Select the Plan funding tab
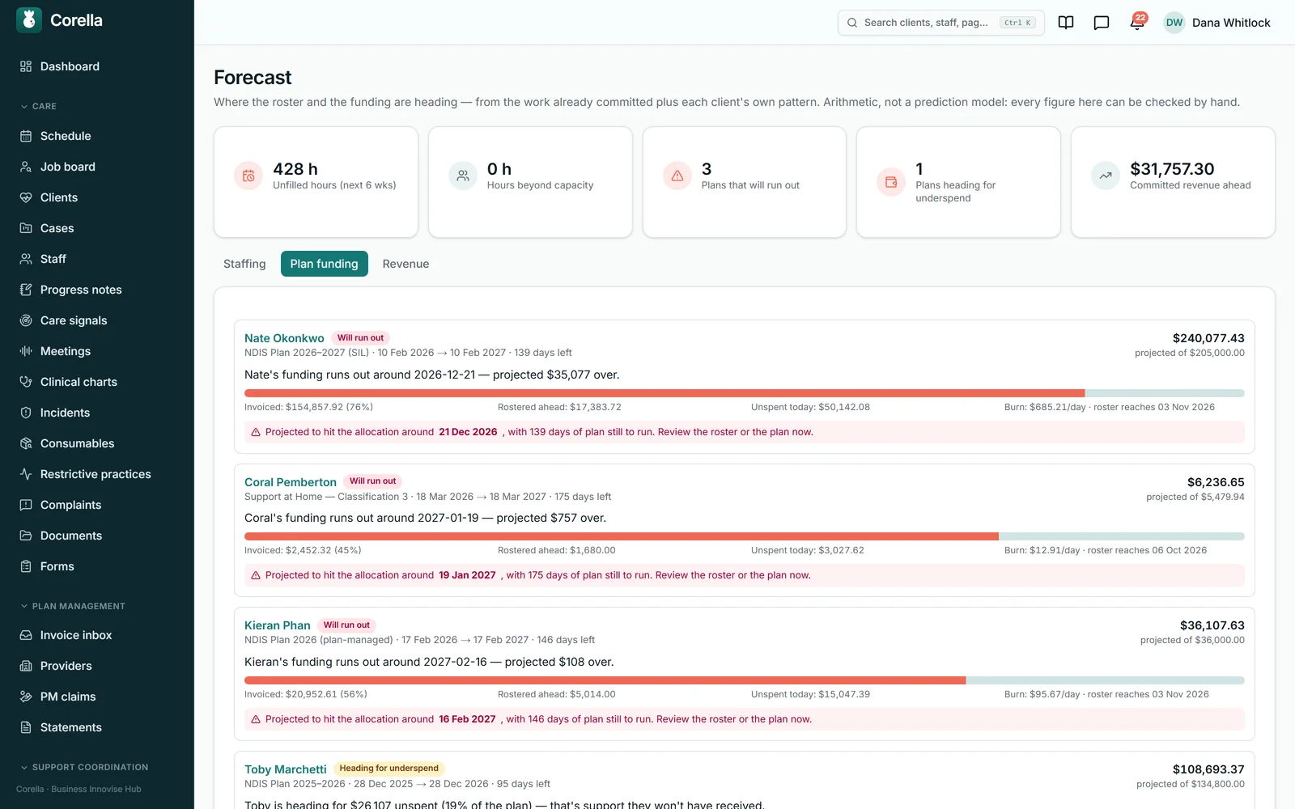The height and width of the screenshot is (809, 1295). 324,264
